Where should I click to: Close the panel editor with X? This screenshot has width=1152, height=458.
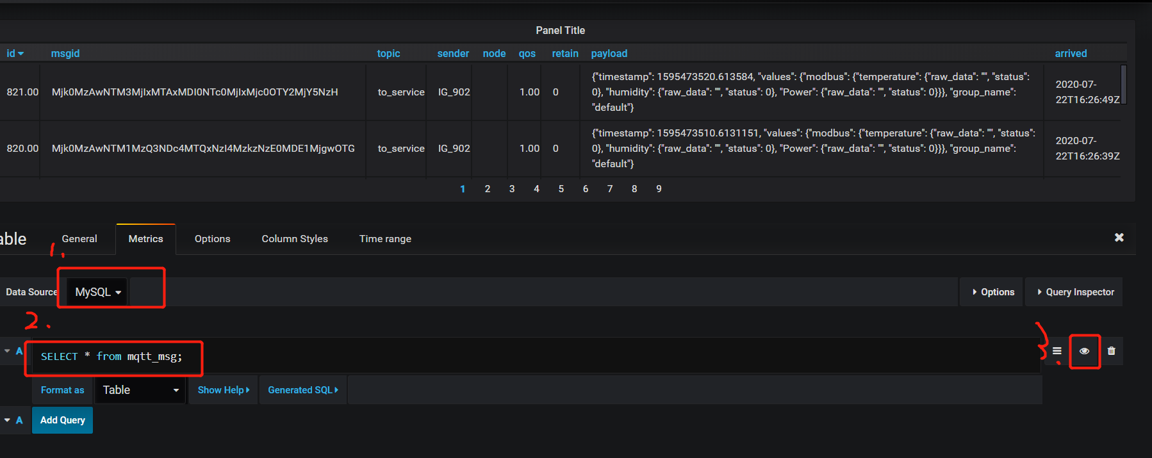(x=1119, y=238)
